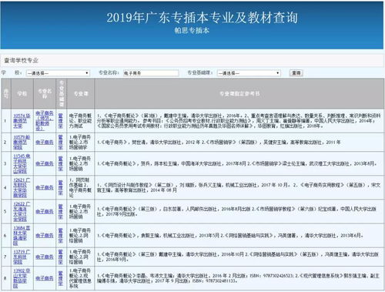Viewport: 385px width, 292px height.
Task: Open the 电子商务 major link in row 5
Action: coord(45,212)
